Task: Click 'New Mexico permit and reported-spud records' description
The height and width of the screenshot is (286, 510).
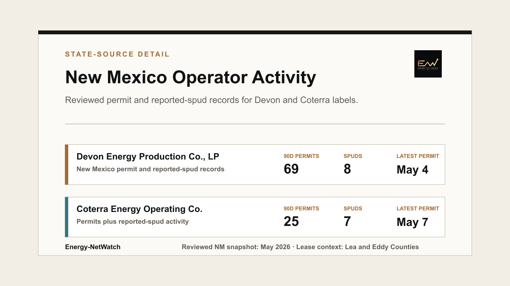Action: pyautogui.click(x=150, y=169)
